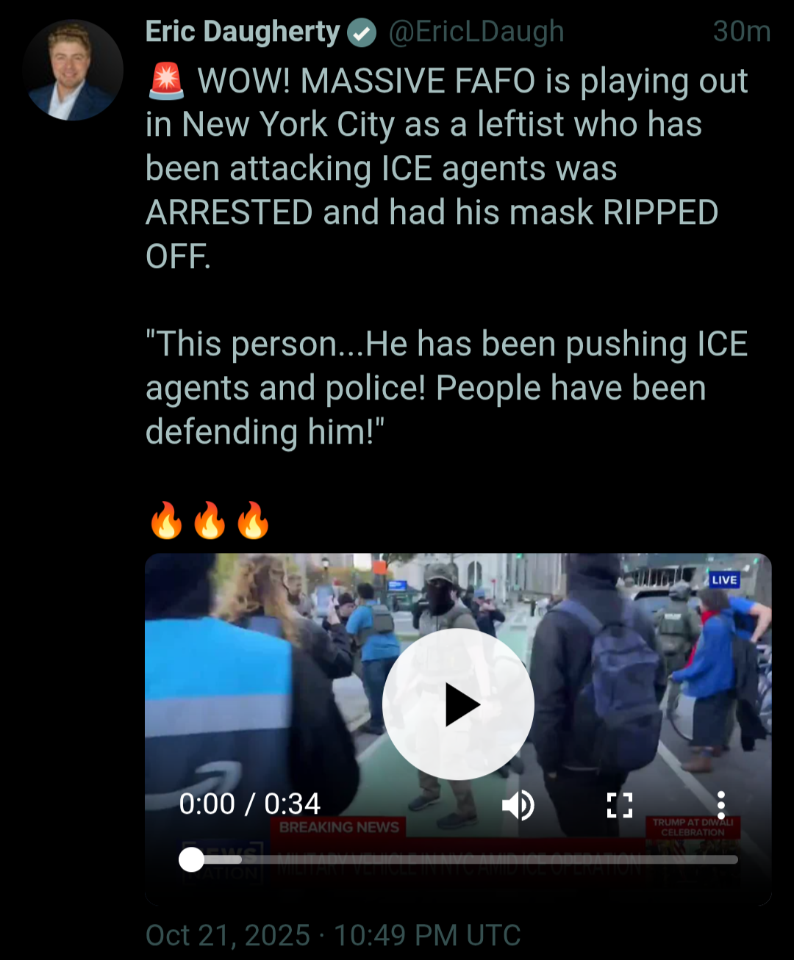Open the video's three-dot options menu
Viewport: 794px width, 960px height.
(721, 805)
